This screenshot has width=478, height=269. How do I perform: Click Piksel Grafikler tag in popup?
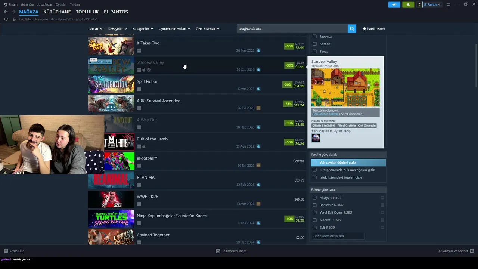point(347,126)
